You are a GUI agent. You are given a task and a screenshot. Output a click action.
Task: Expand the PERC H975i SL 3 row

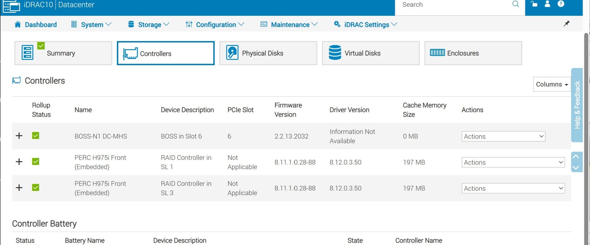click(19, 188)
